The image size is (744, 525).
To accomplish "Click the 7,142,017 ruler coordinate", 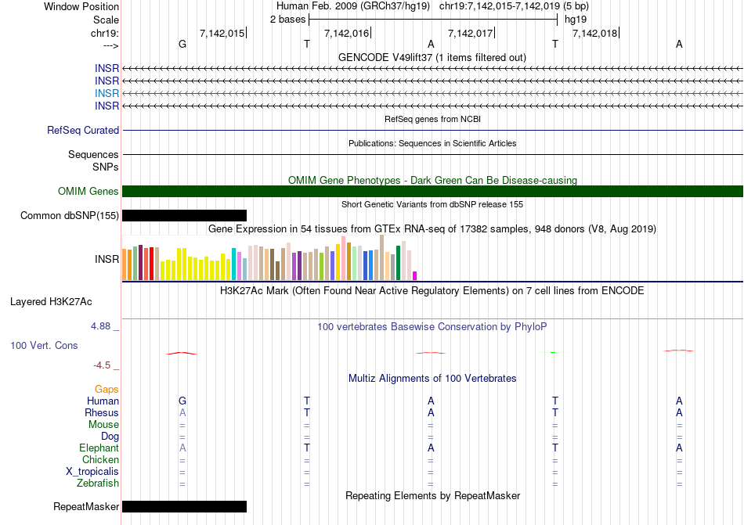I will point(470,33).
